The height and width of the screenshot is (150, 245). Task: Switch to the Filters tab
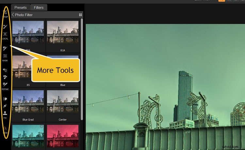click(x=39, y=7)
